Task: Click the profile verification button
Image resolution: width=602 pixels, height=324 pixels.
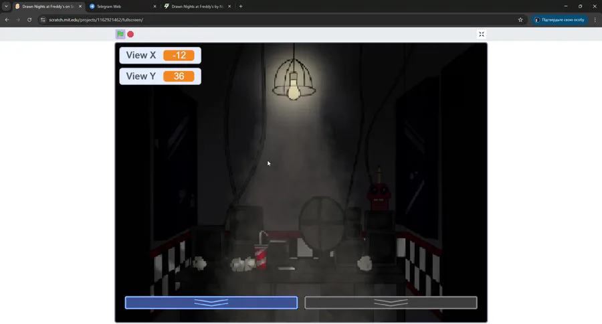Action: point(560,19)
